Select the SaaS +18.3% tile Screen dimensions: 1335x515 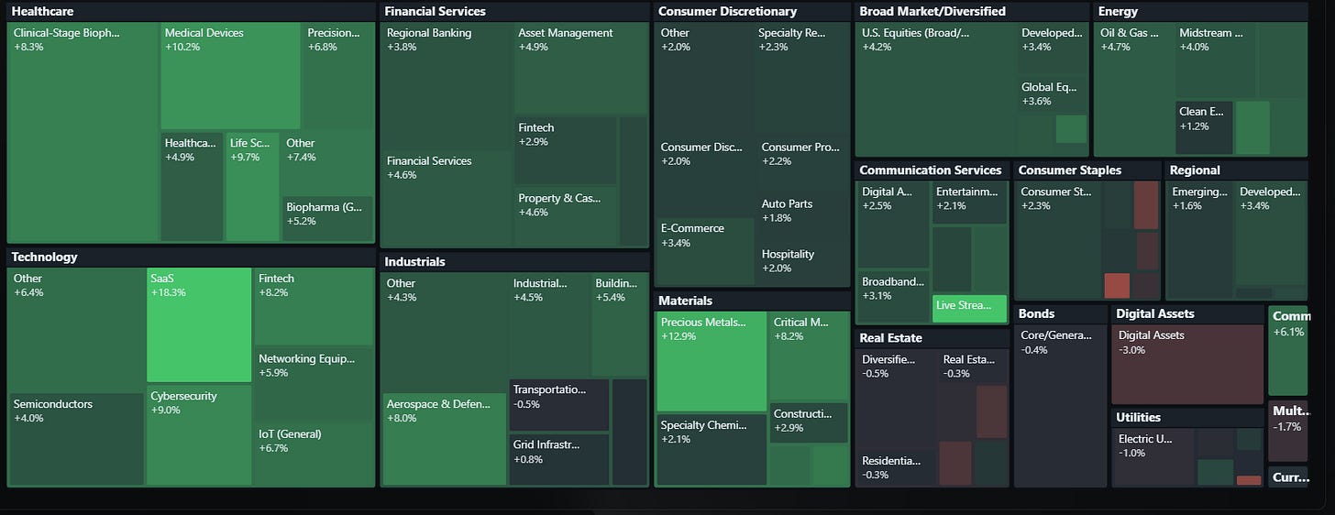[199, 324]
